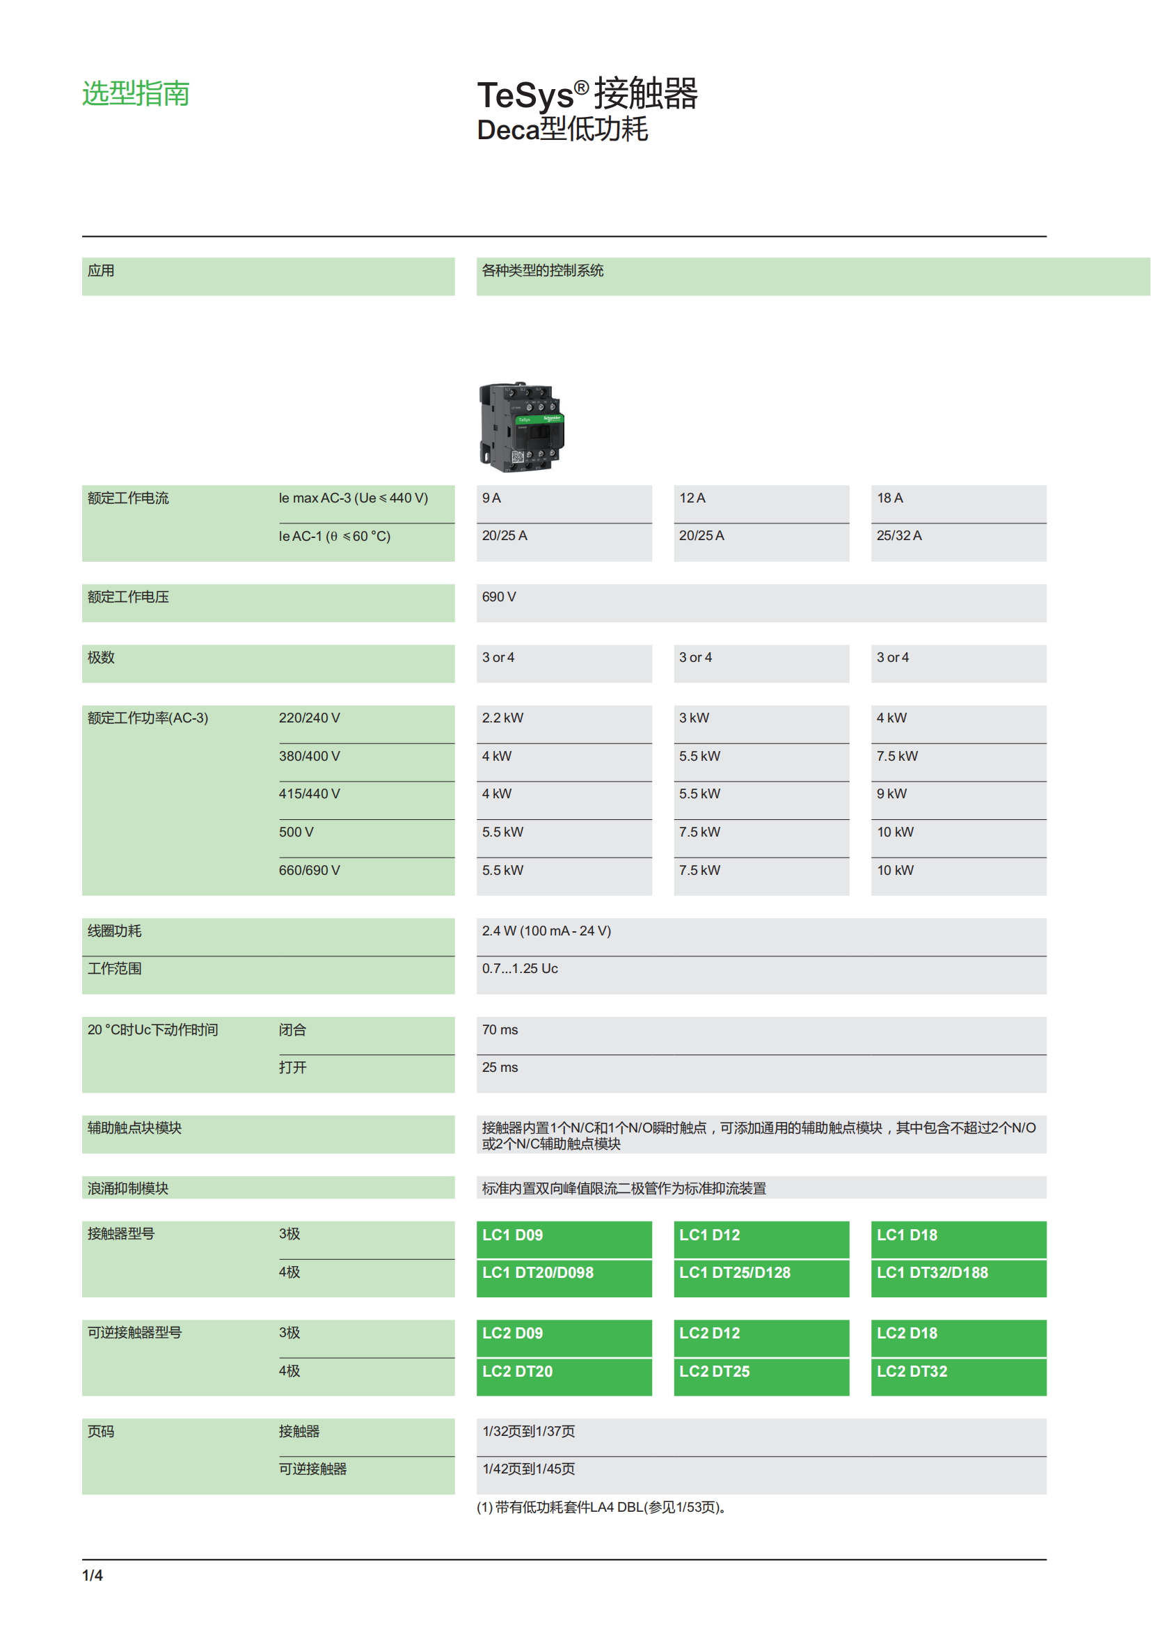Click the LC2 D18 reversing model

click(x=958, y=1338)
